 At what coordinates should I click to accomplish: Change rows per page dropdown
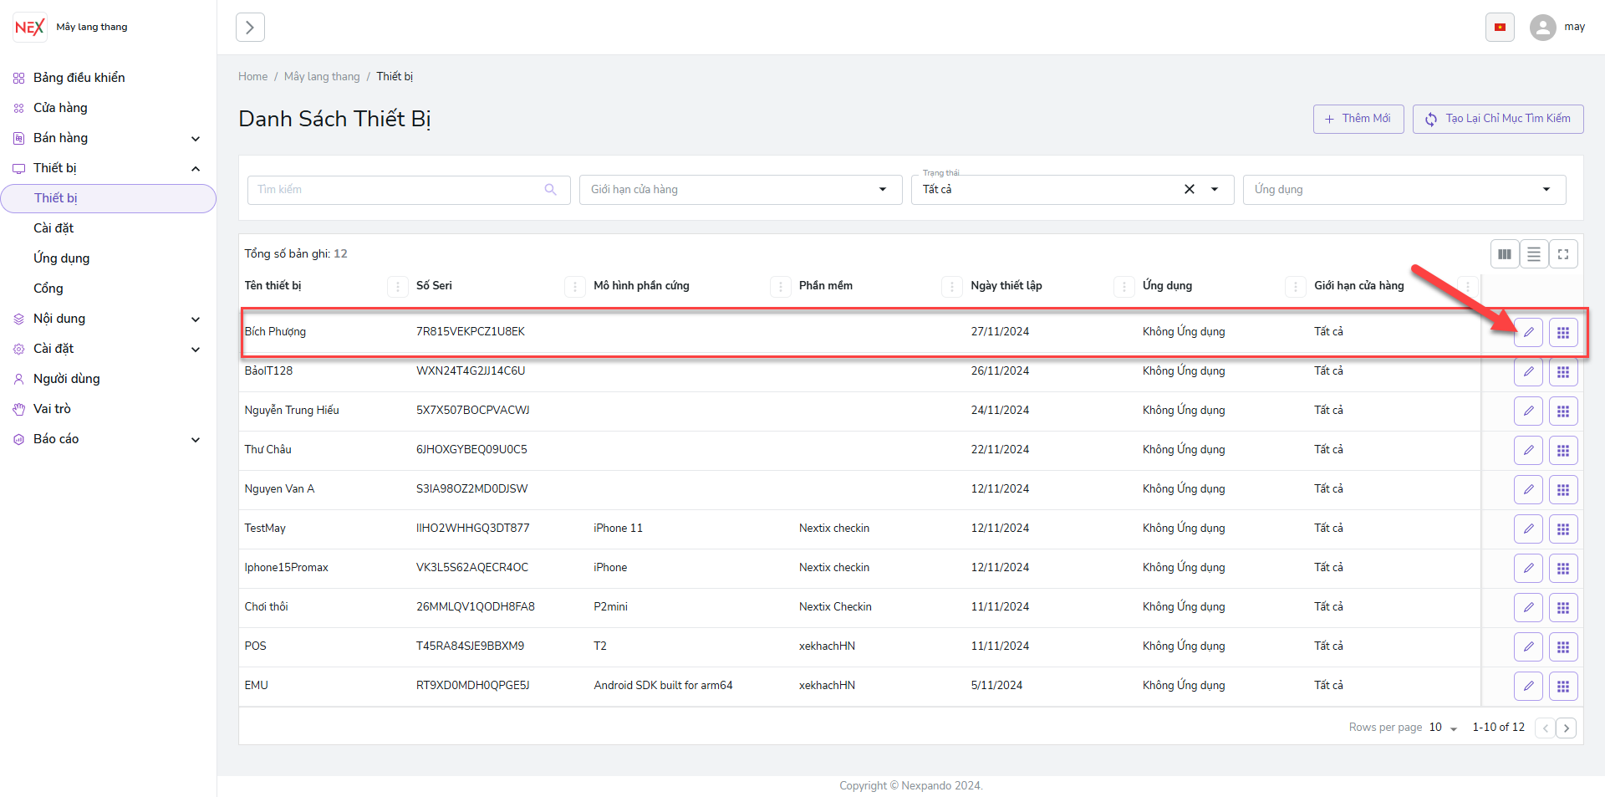[1443, 728]
